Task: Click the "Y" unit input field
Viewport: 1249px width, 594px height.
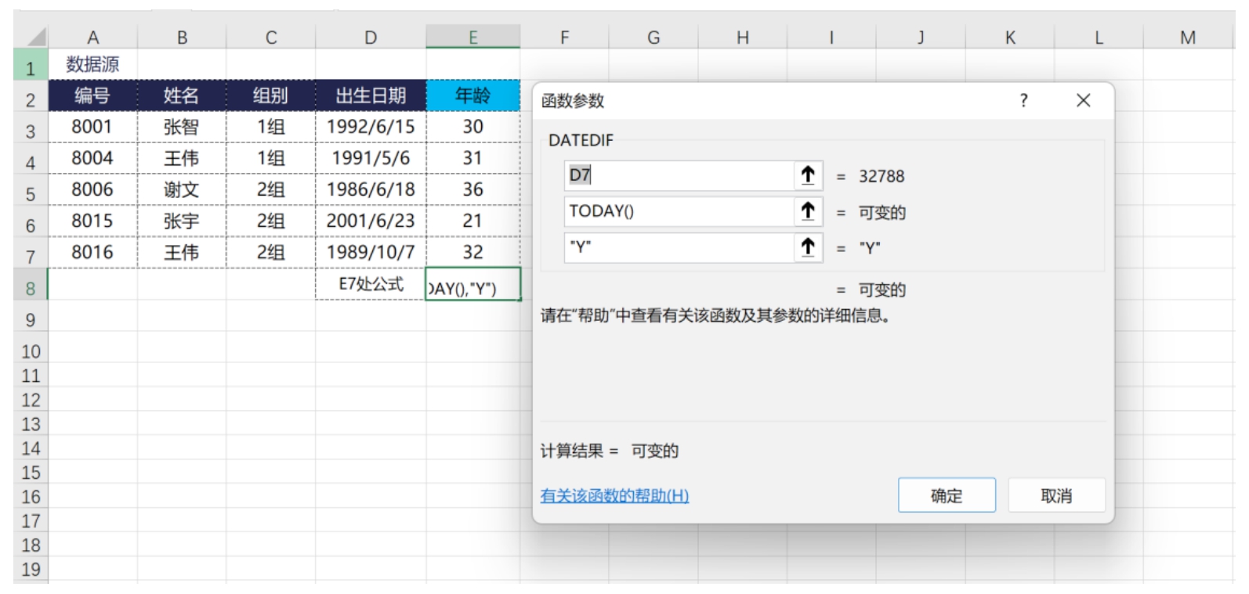Action: pos(679,247)
